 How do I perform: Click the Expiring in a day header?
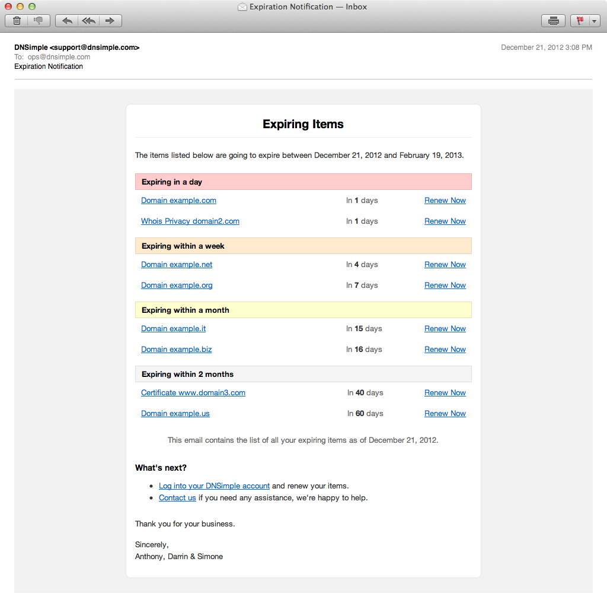coord(303,182)
